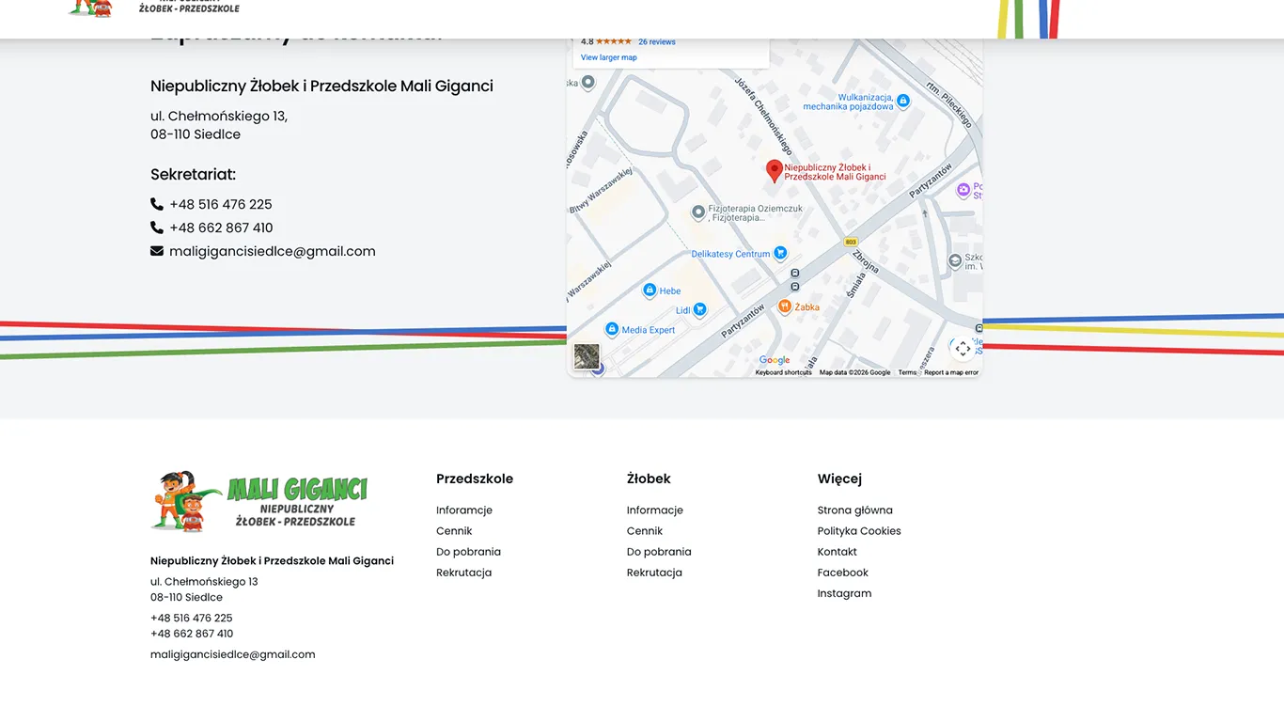Viewport: 1284px width, 722px height.
Task: Open Rekrutacja under Żłobek footer column
Action: (x=654, y=573)
